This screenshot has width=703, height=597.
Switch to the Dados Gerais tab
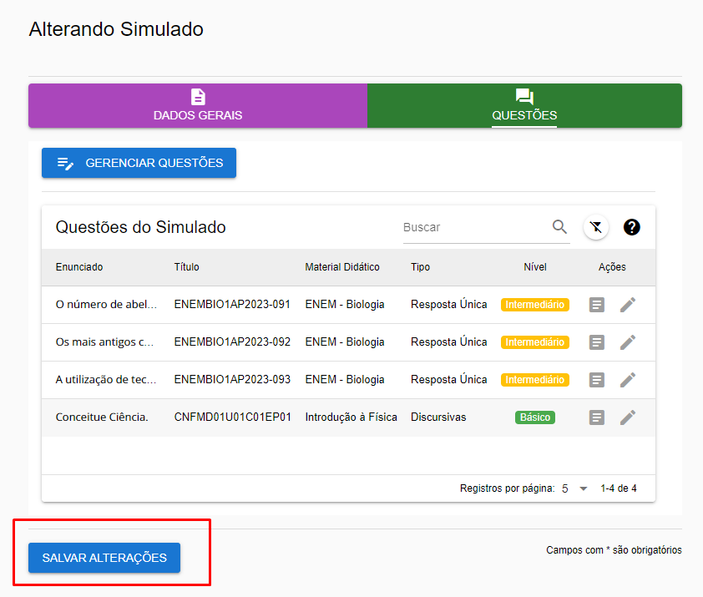click(x=198, y=106)
